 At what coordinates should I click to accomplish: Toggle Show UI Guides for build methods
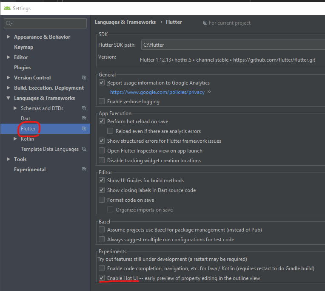(x=102, y=180)
